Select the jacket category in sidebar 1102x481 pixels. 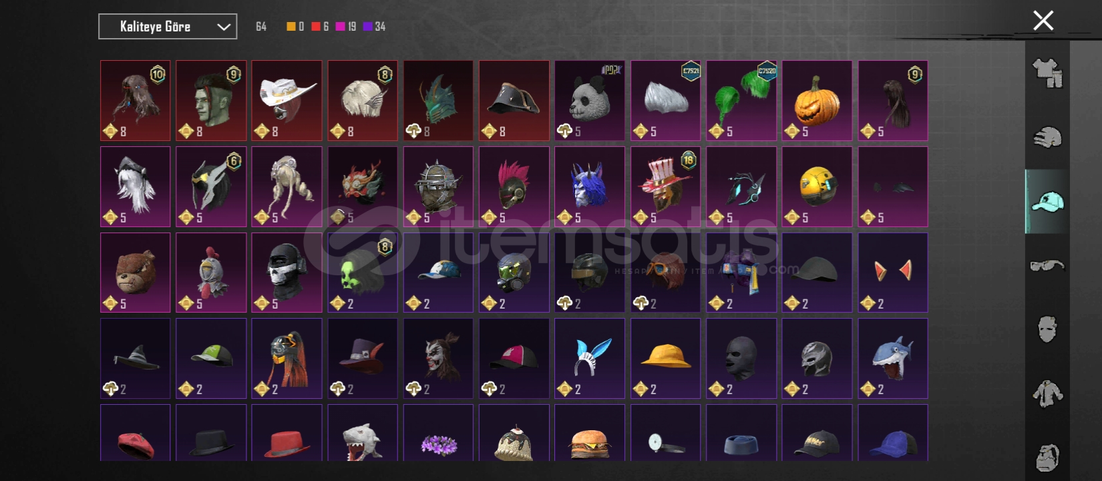coord(1047,393)
